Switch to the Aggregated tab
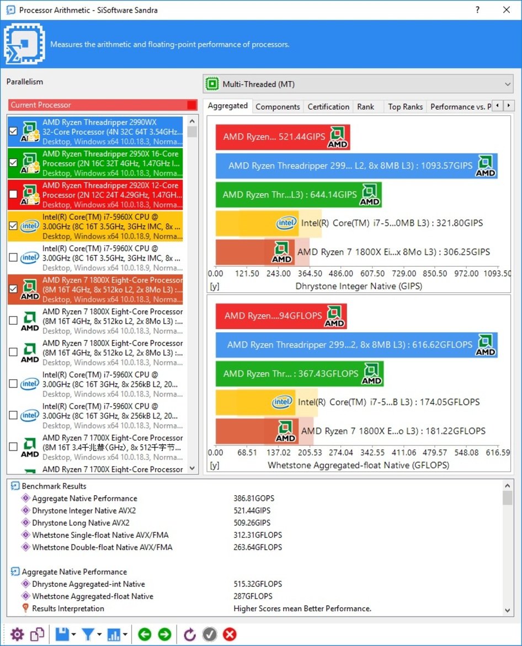522x646 pixels. click(228, 106)
